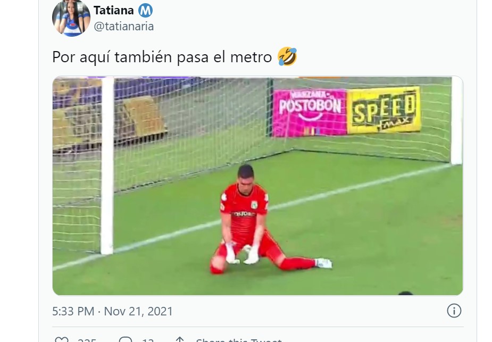Click the 13 replies count
The width and height of the screenshot is (492, 342).
(148, 340)
